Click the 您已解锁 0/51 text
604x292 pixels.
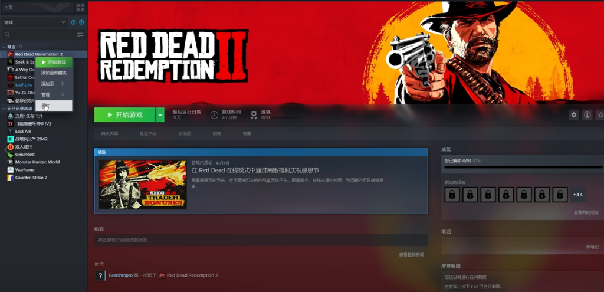pyautogui.click(x=463, y=160)
